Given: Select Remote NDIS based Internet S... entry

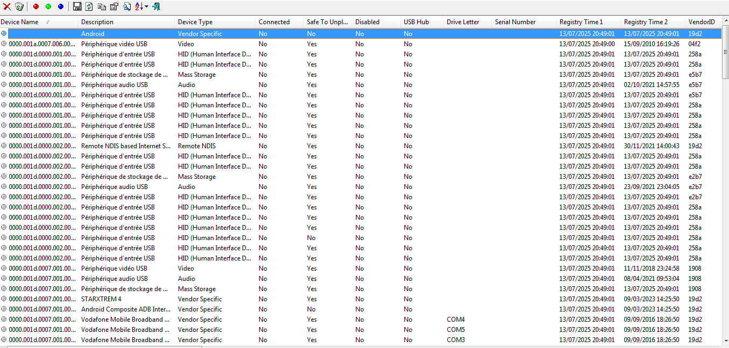Looking at the screenshot, I should (x=126, y=146).
